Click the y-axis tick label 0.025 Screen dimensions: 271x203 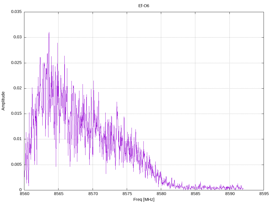[16, 63]
